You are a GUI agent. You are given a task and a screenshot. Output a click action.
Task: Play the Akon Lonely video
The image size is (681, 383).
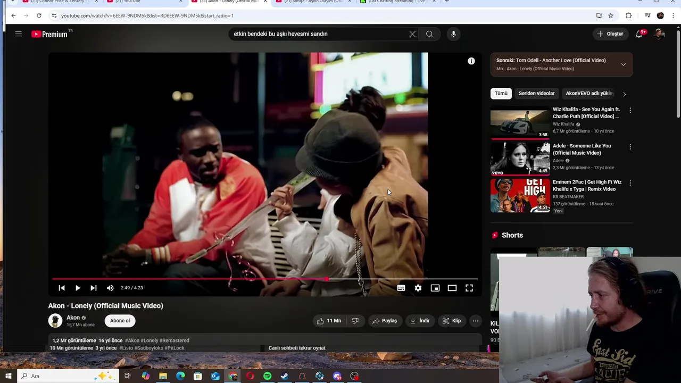[78, 288]
